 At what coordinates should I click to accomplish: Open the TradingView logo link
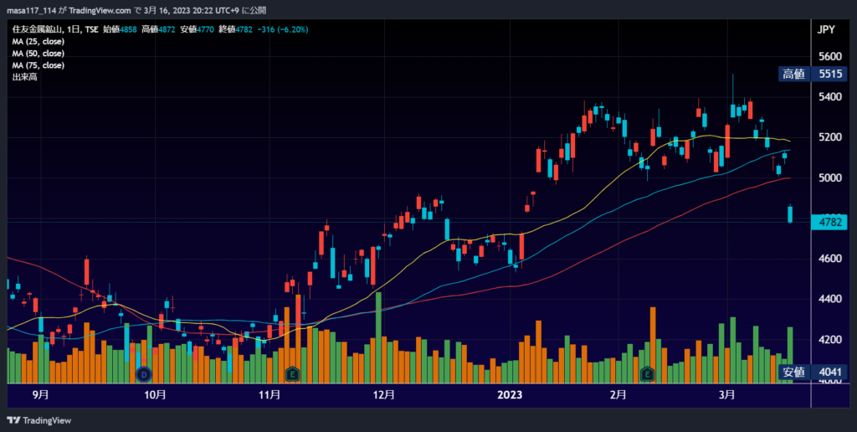click(x=38, y=420)
